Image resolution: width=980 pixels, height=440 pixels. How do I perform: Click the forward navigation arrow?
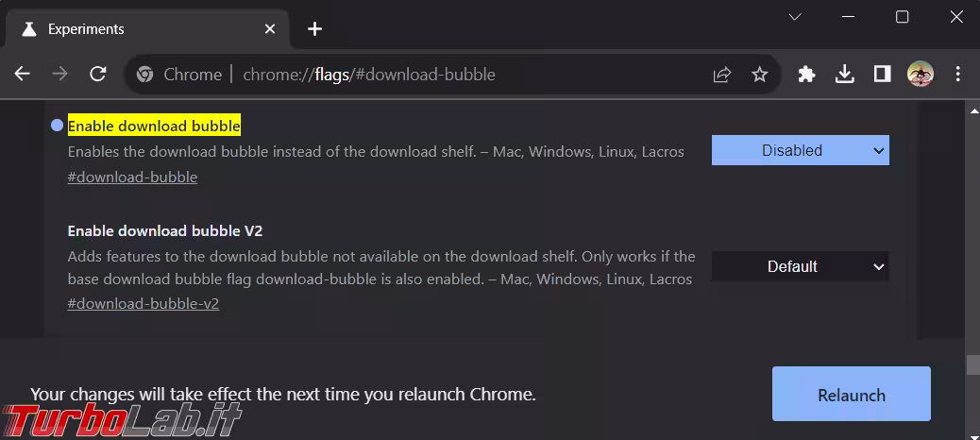click(x=59, y=74)
